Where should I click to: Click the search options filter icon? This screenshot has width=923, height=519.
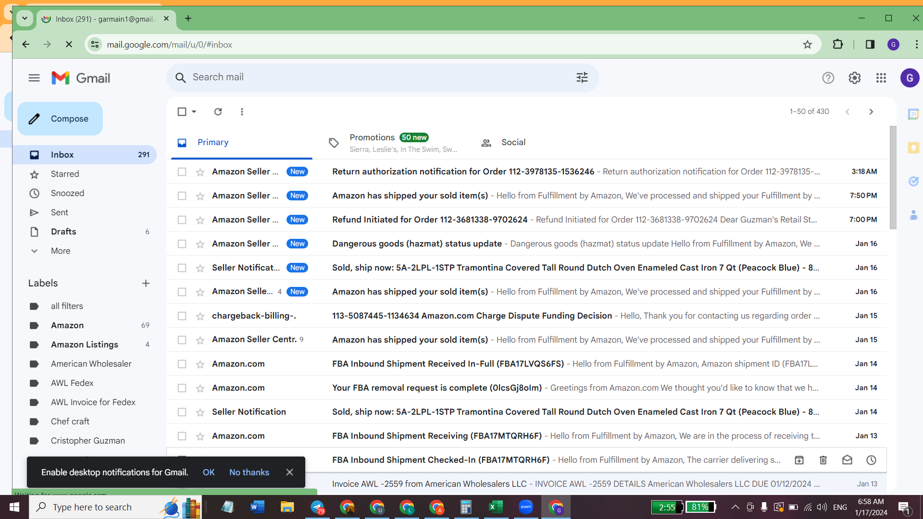(x=582, y=77)
